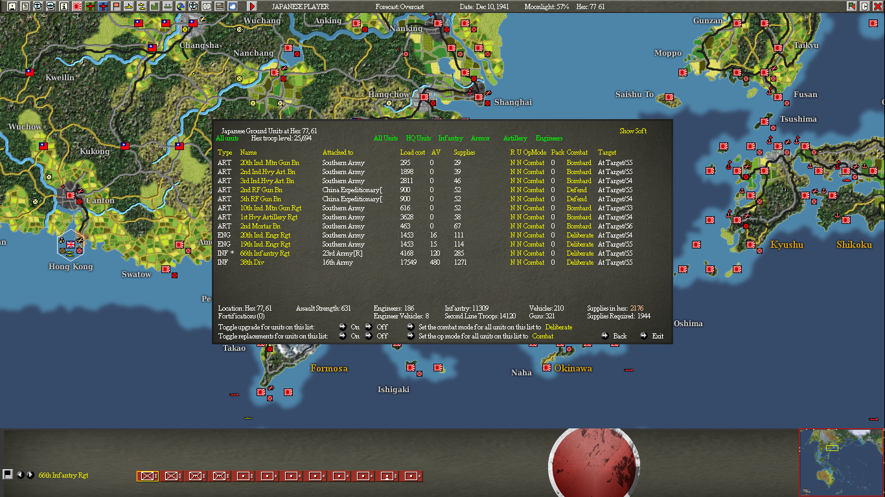Click the C icon at top right
The width and height of the screenshot is (885, 497).
[864, 6]
